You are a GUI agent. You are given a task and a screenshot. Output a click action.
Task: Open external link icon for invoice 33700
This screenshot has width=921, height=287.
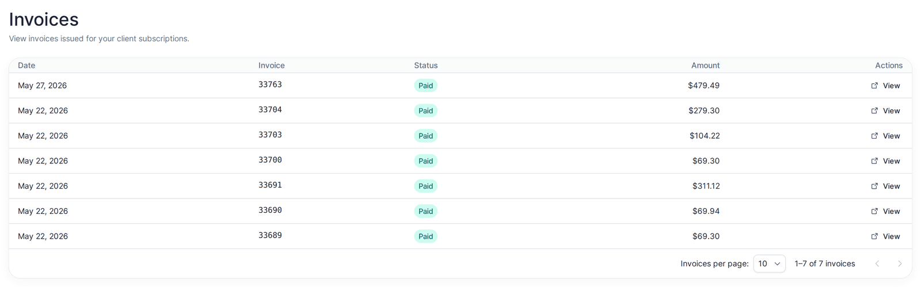[x=874, y=161]
